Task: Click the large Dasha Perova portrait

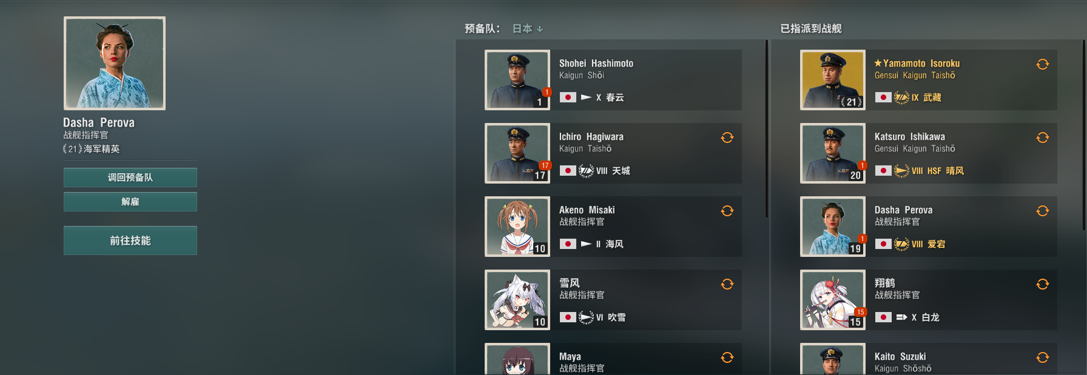Action: 115,63
